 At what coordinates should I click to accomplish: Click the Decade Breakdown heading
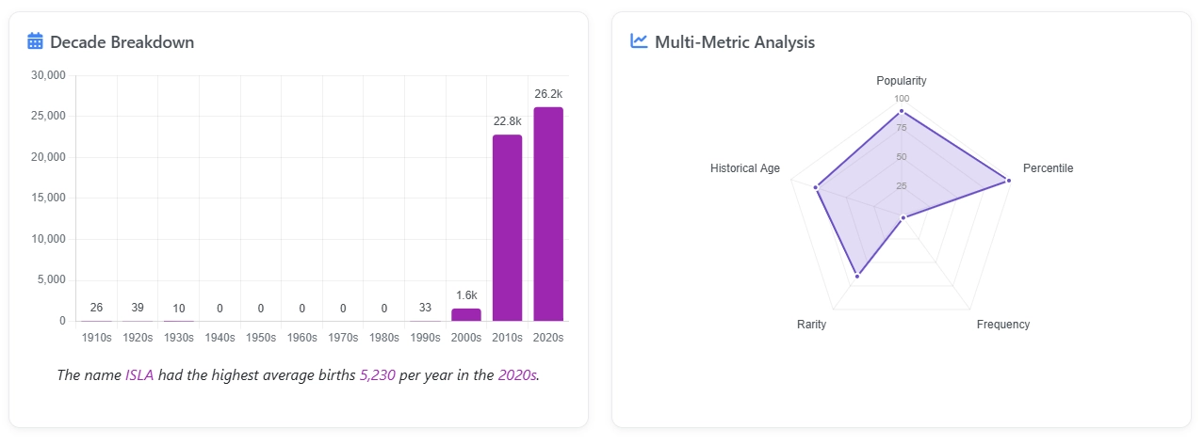coord(122,42)
